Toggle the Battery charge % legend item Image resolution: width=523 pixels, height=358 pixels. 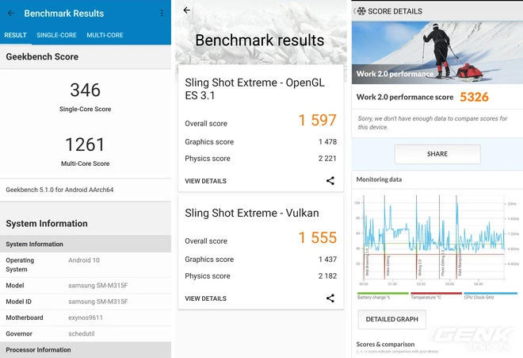[x=377, y=297]
